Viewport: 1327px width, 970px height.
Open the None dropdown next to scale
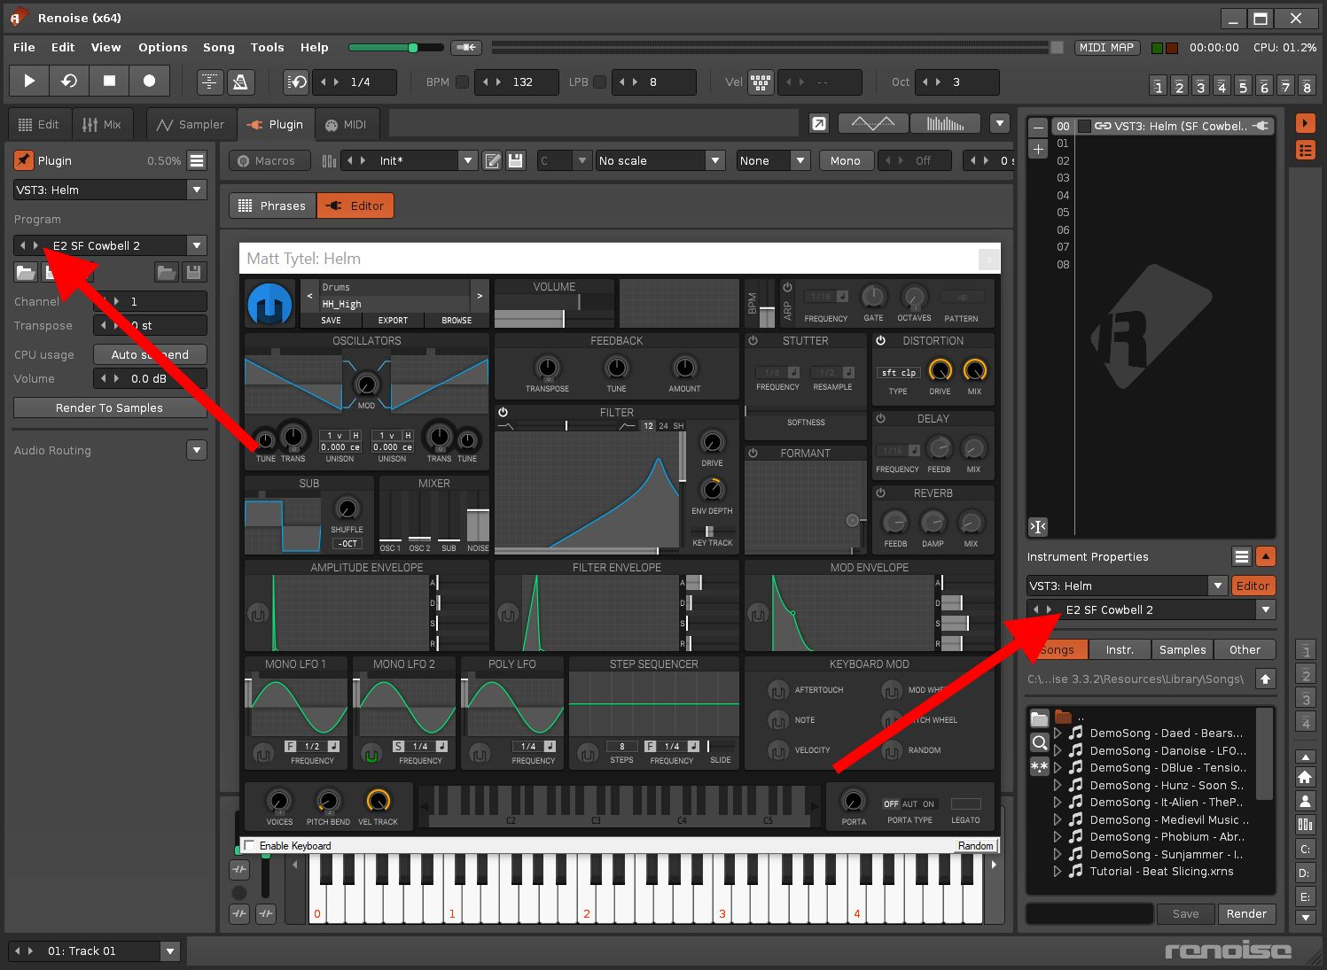click(x=773, y=160)
